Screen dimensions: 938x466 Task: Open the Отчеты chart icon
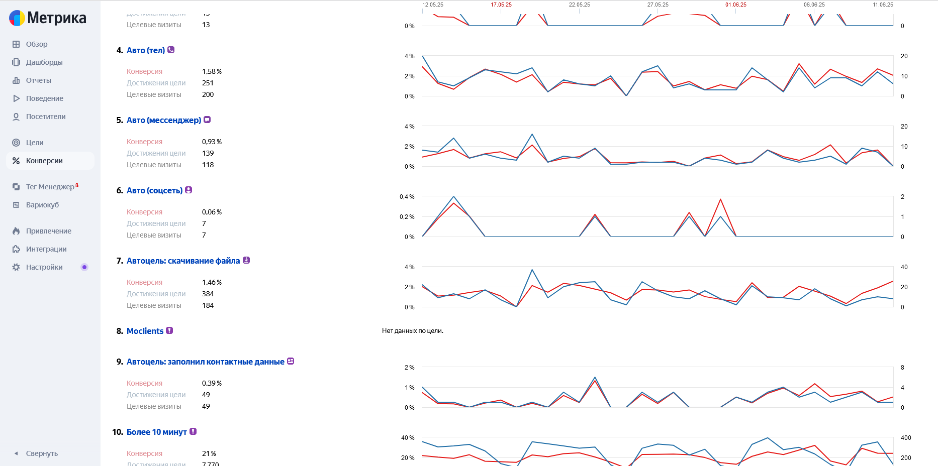point(16,80)
